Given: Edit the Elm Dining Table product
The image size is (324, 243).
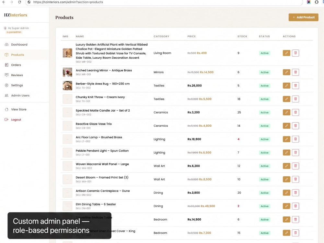Looking at the screenshot, I should click(x=286, y=206).
